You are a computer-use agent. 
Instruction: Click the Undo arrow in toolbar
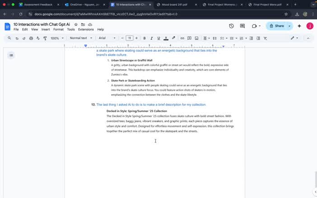pos(17,38)
